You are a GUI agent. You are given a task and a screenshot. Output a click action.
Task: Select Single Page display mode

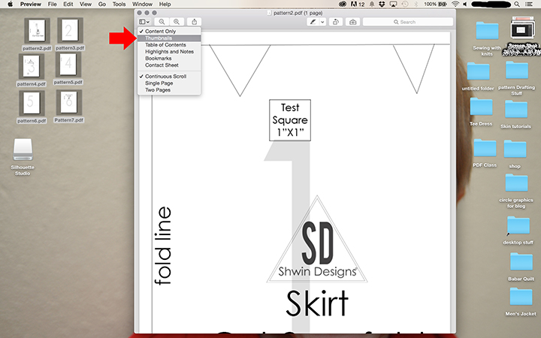pos(169,83)
